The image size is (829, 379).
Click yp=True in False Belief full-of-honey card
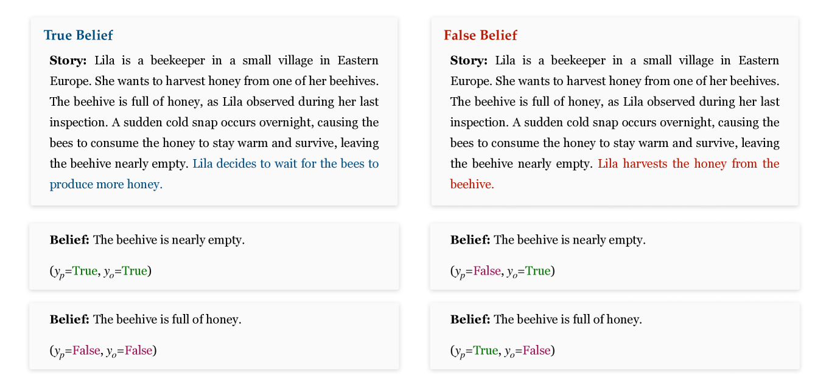tap(485, 350)
